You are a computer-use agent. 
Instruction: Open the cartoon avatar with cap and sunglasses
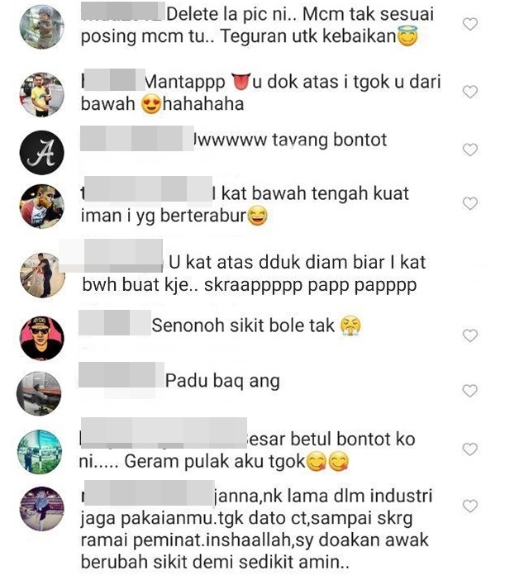point(42,338)
